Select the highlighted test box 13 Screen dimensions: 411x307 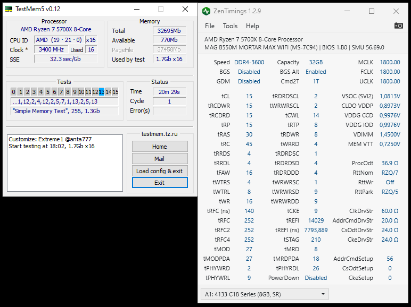pyautogui.click(x=102, y=92)
